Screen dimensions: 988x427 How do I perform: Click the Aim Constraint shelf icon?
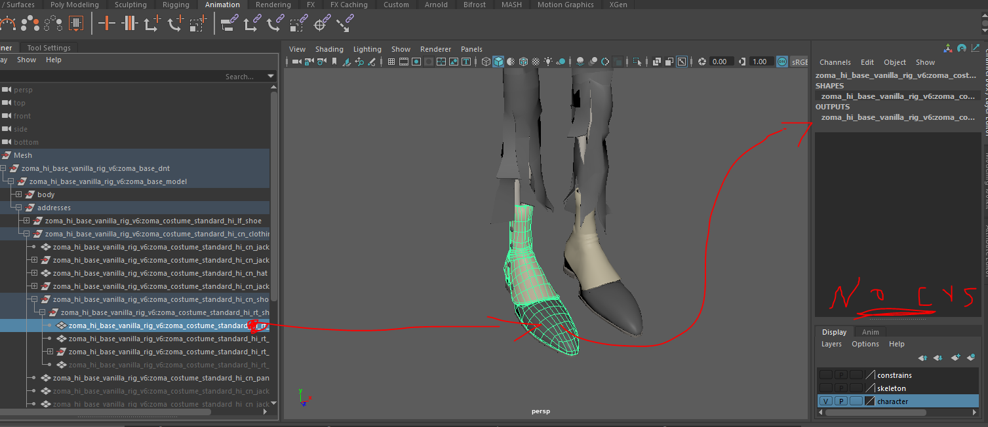321,24
